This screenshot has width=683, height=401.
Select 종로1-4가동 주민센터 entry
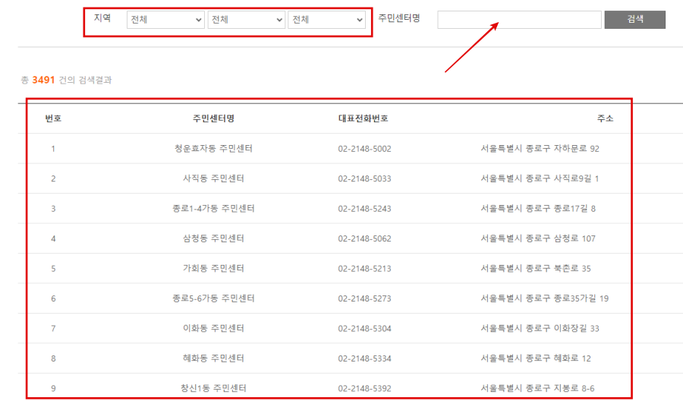pos(213,208)
